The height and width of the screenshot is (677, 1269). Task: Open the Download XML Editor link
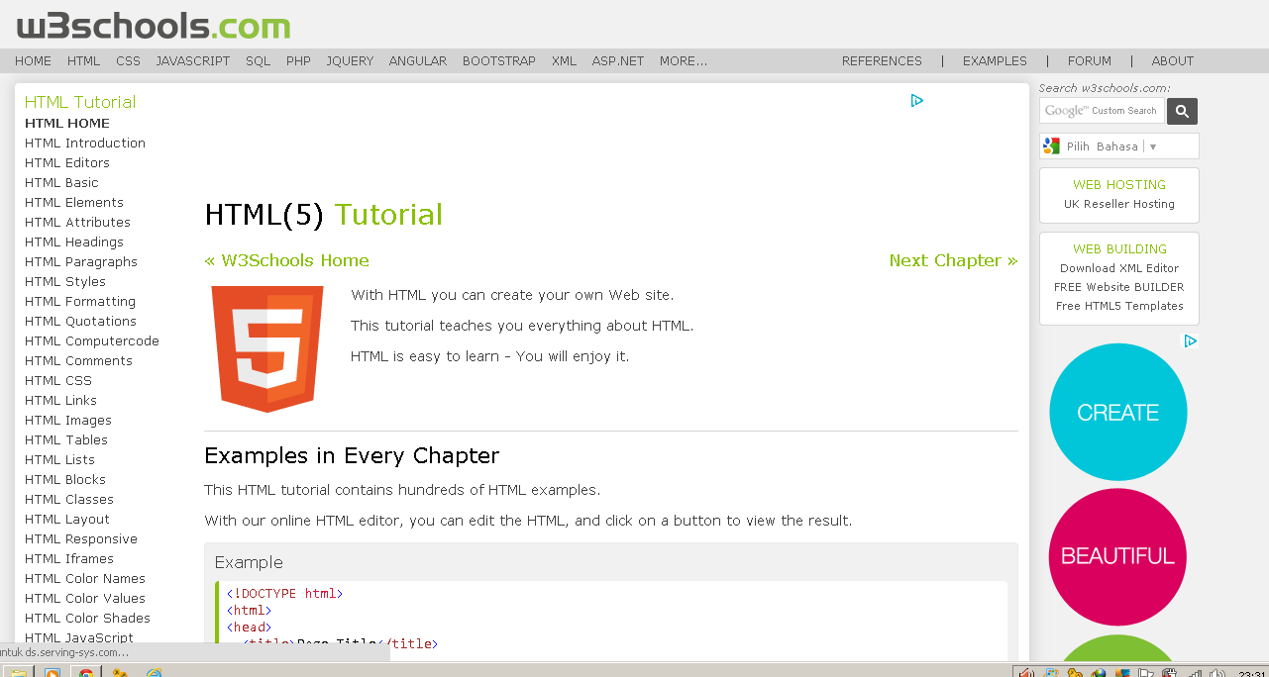[x=1119, y=268]
